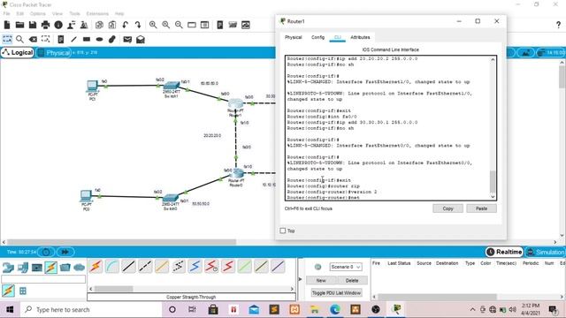
Task: Open the Tools menu
Action: coord(74,13)
